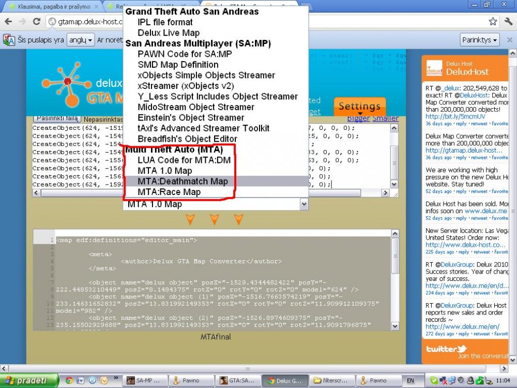Dismiss the translation bar

click(x=509, y=40)
